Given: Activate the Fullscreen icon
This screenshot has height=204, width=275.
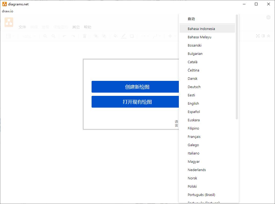Looking at the screenshot, I should 258,36.
